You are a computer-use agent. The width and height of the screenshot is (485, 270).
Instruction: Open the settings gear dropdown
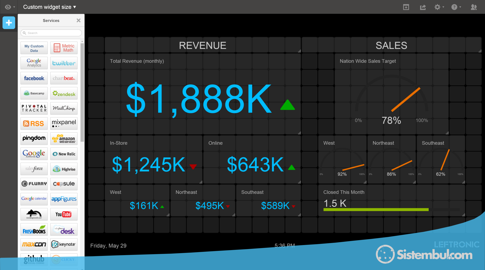pos(439,7)
